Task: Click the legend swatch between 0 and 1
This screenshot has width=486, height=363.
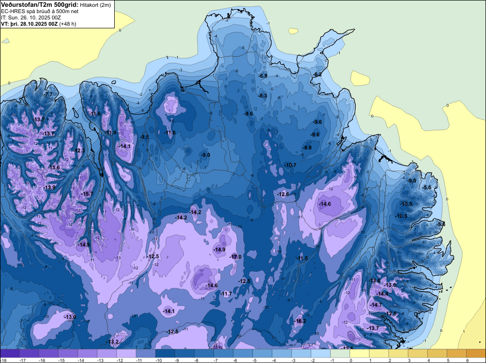Action: click(360, 353)
